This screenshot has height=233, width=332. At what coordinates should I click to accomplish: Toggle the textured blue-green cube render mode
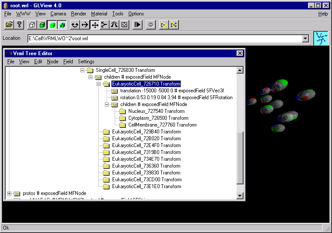[62, 25]
